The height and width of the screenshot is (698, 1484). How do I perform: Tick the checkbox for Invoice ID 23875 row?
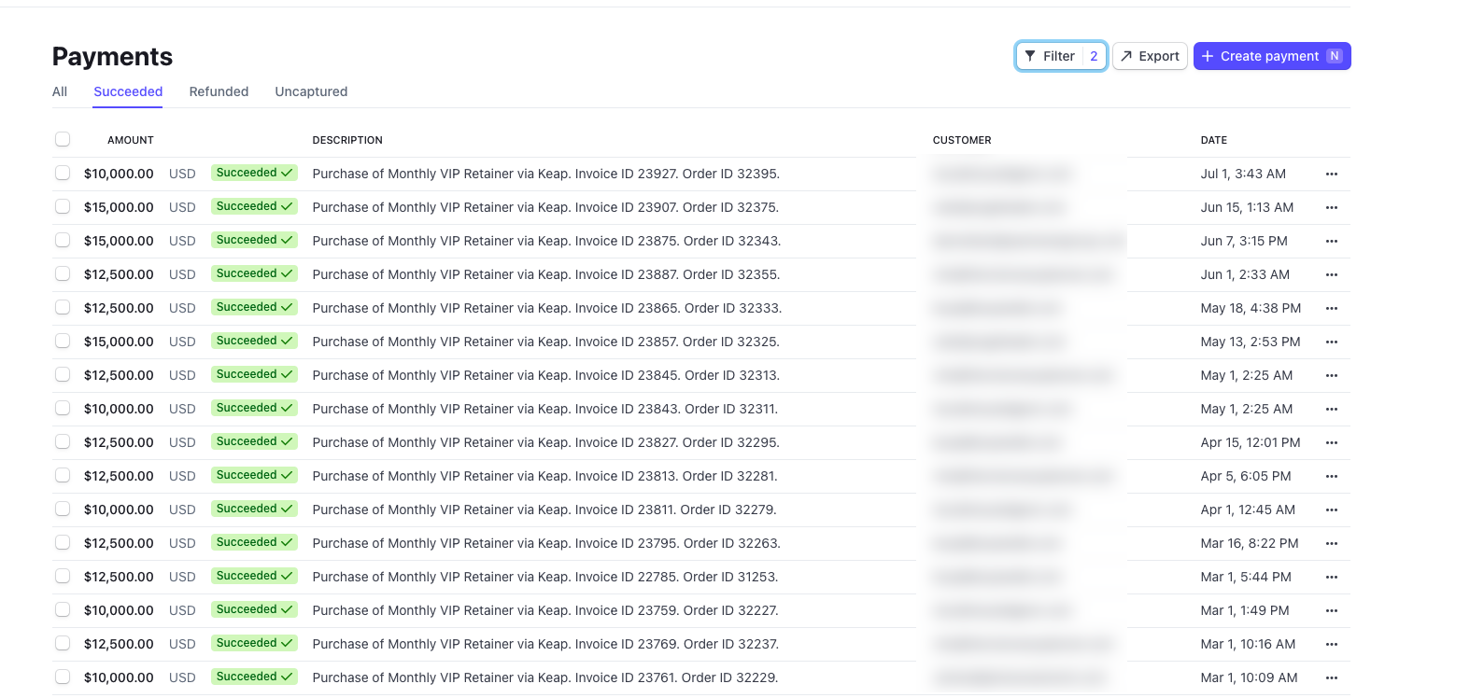63,240
